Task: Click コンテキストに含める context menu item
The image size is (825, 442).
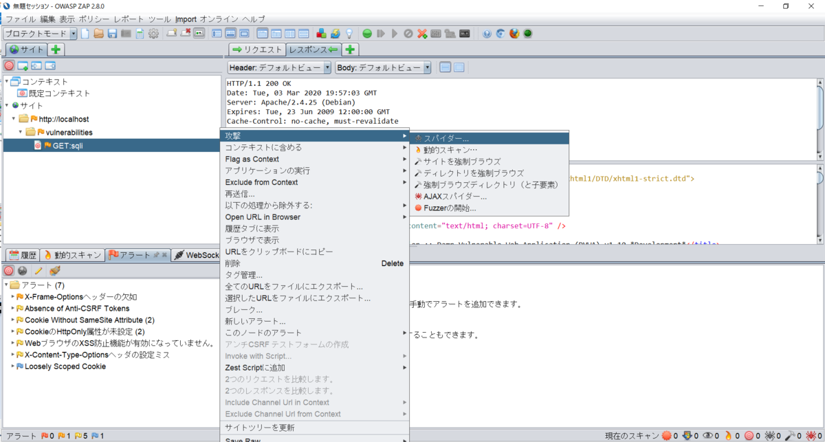Action: coord(315,148)
